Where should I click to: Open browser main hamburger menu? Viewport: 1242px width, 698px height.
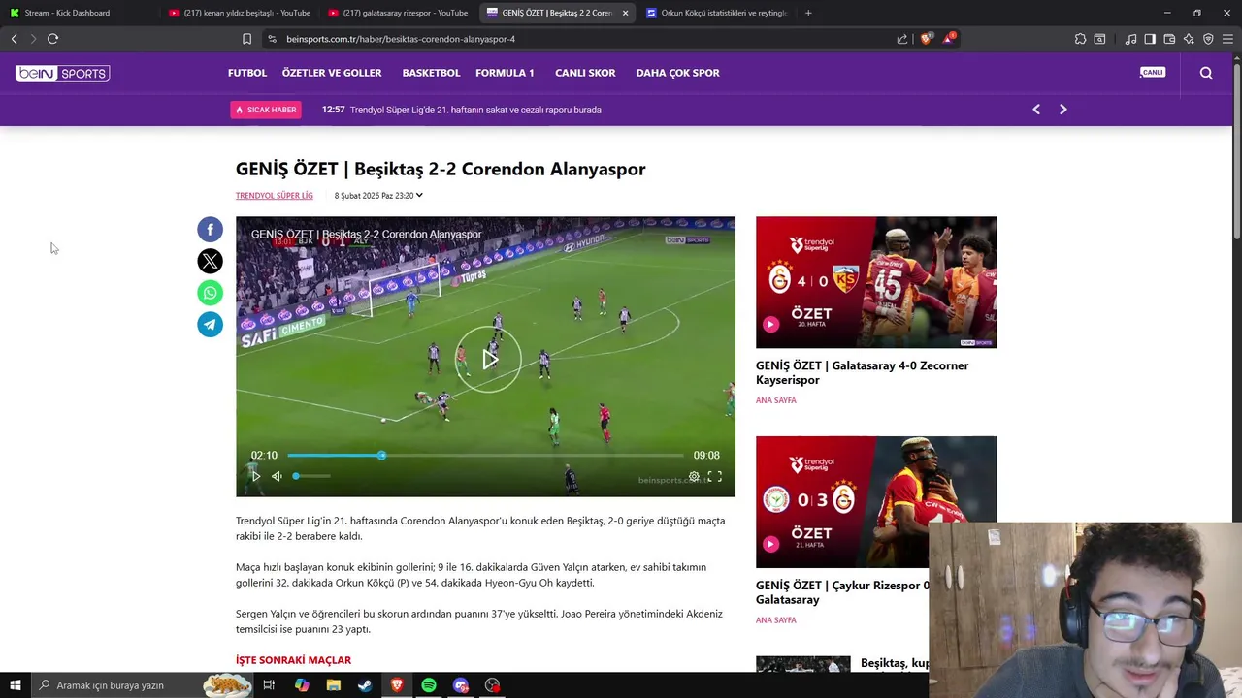[1227, 39]
